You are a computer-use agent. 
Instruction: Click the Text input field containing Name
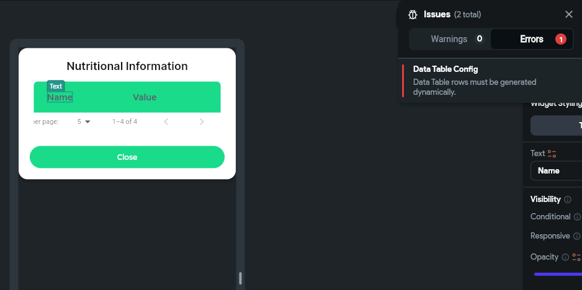(556, 170)
